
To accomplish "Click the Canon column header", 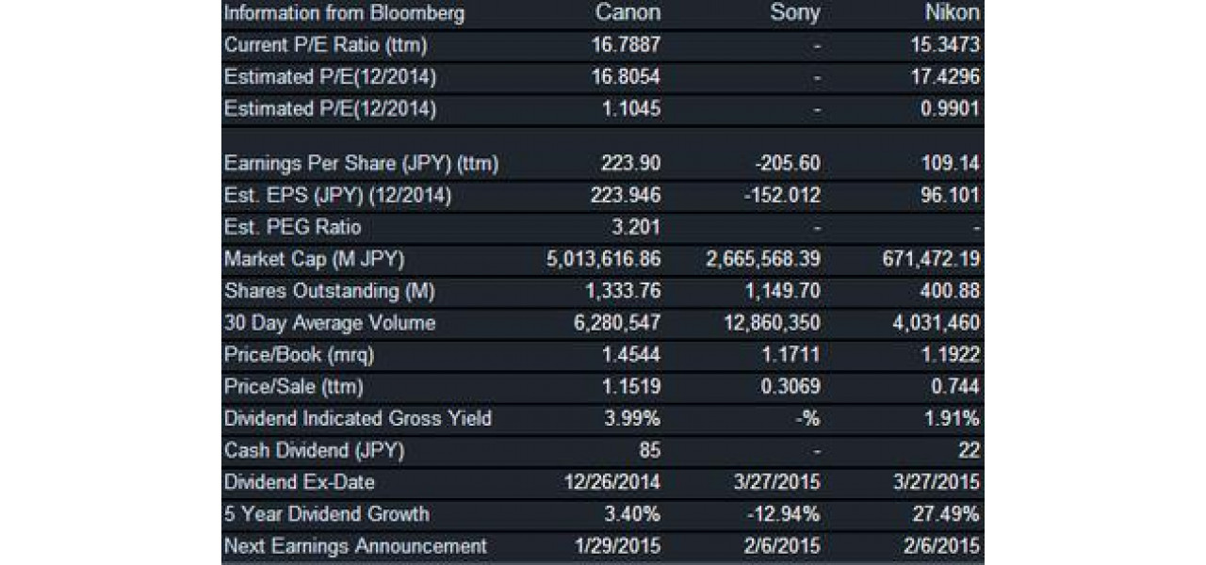I will 627,13.
